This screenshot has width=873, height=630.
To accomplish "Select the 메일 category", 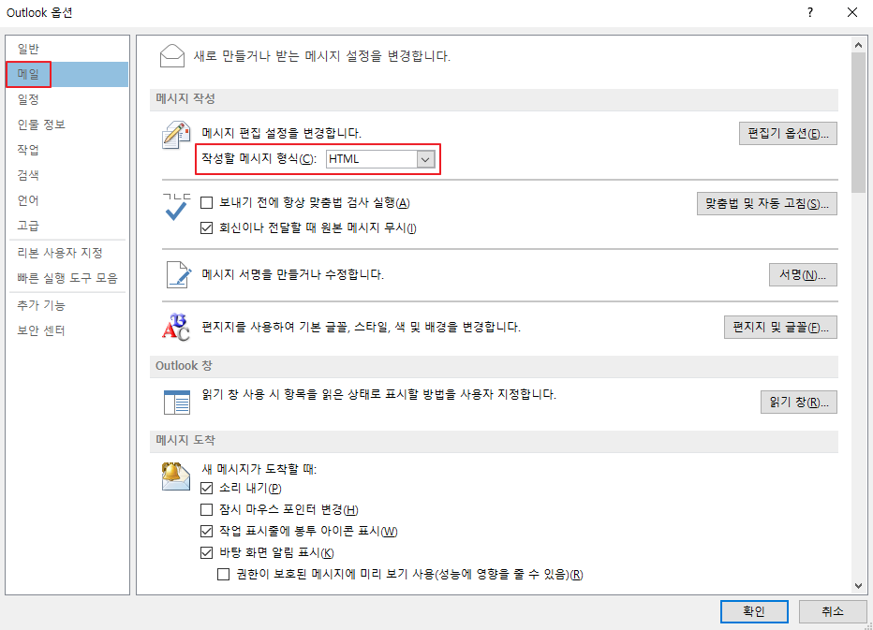I will (67, 74).
